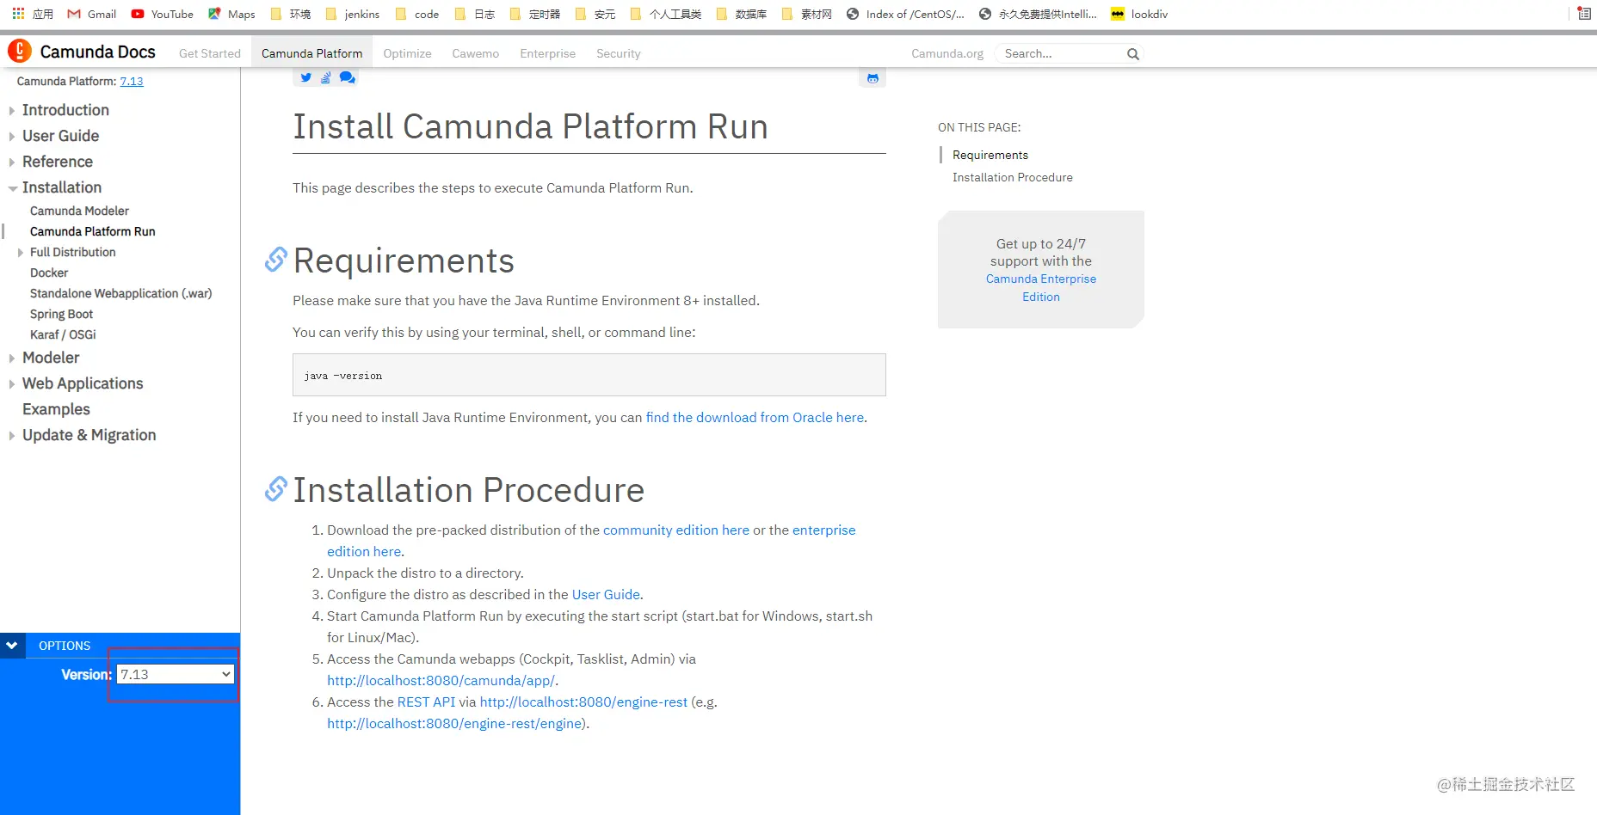The image size is (1597, 815).
Task: Open the jenkins bookmark folder
Action: (x=353, y=14)
